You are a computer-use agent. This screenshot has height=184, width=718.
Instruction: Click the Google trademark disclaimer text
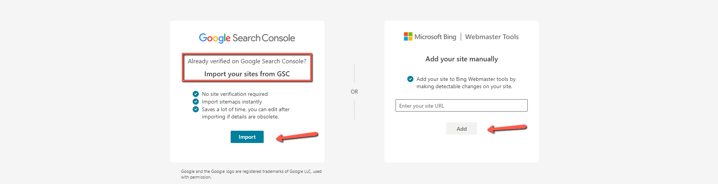tap(251, 174)
